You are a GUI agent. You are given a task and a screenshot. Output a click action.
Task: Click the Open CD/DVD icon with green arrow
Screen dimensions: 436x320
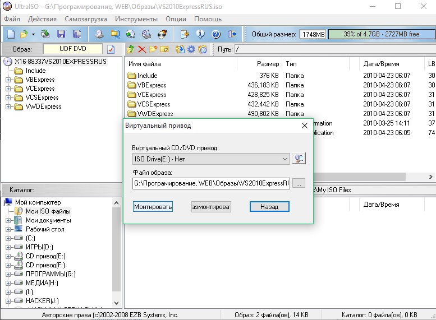(x=45, y=34)
